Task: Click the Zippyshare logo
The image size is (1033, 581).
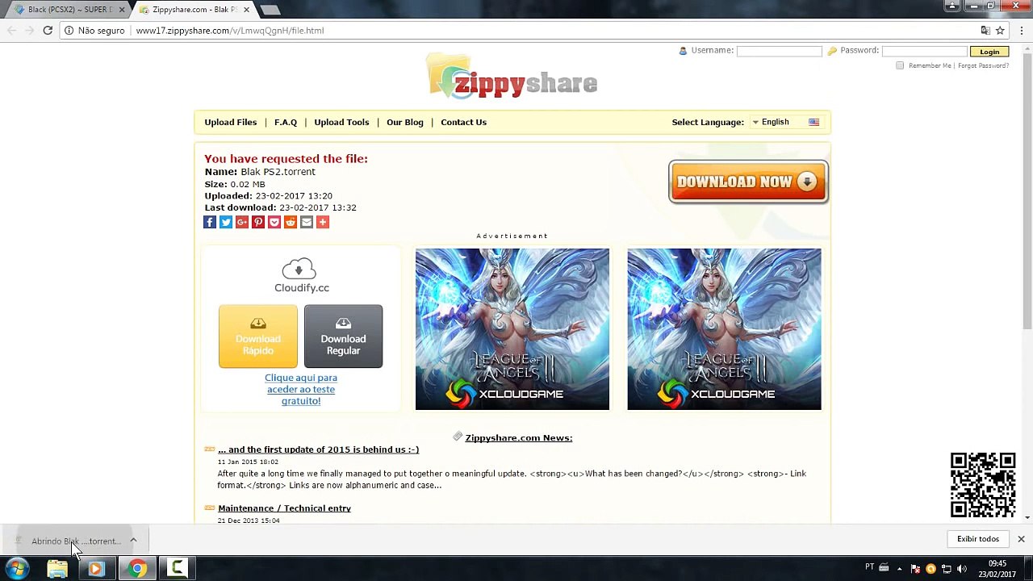Action: point(512,77)
